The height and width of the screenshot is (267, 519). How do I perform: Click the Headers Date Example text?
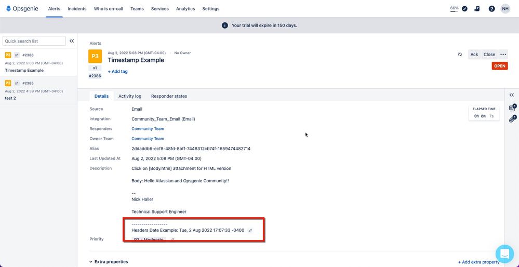point(188,230)
